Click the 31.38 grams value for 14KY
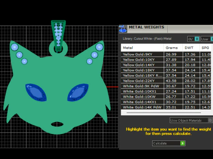This screenshot has height=159, width=213. (x=171, y=65)
